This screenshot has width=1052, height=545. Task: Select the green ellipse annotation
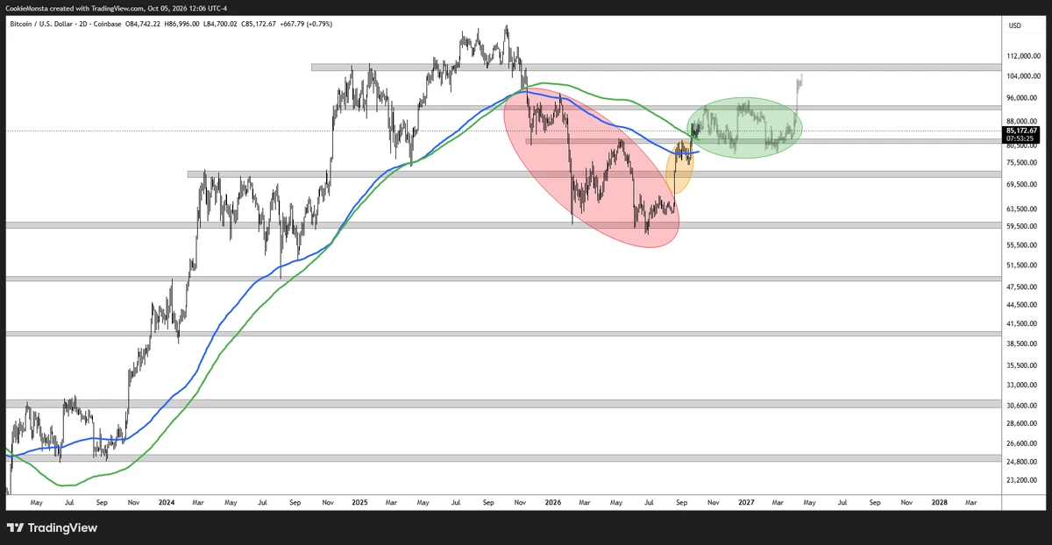coord(744,128)
